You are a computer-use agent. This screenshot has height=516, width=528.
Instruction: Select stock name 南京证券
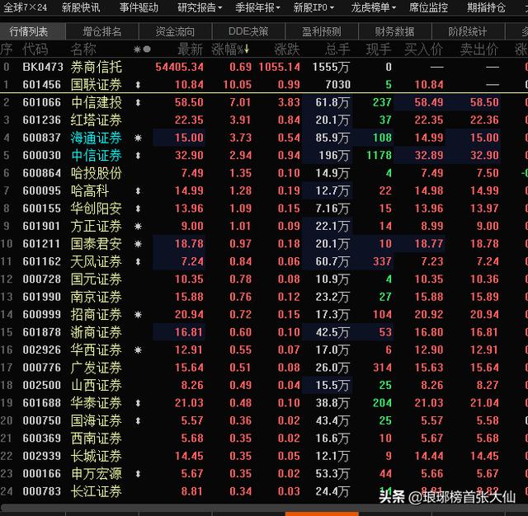(x=97, y=297)
